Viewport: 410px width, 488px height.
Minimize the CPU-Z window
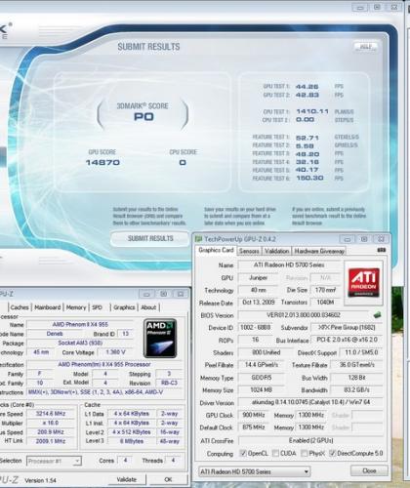(146, 294)
